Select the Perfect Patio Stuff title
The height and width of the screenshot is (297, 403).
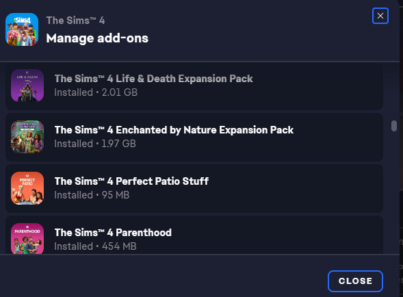[x=131, y=181]
